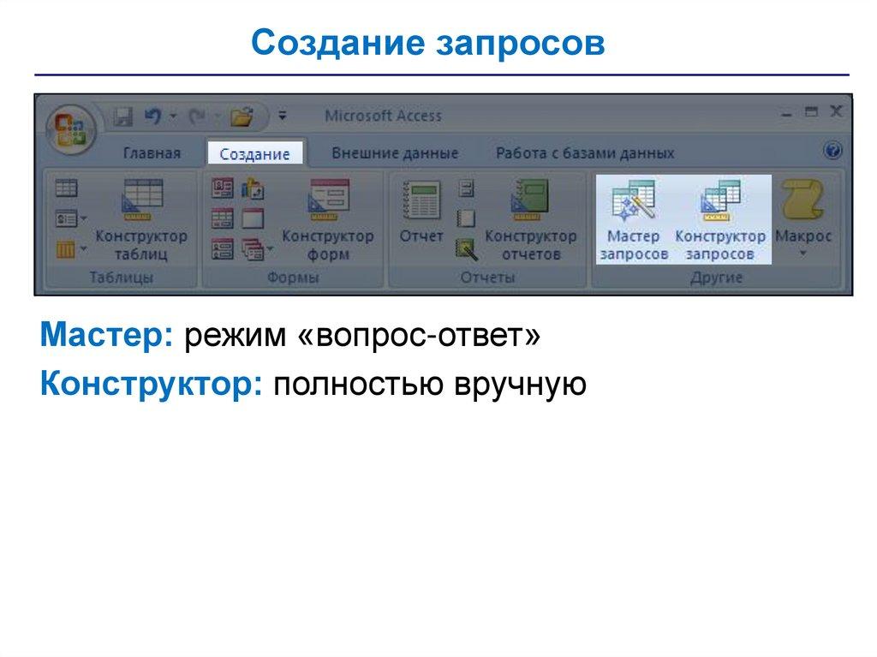Open Конструктор запросов query designer
This screenshot has width=877, height=657.
tap(719, 218)
